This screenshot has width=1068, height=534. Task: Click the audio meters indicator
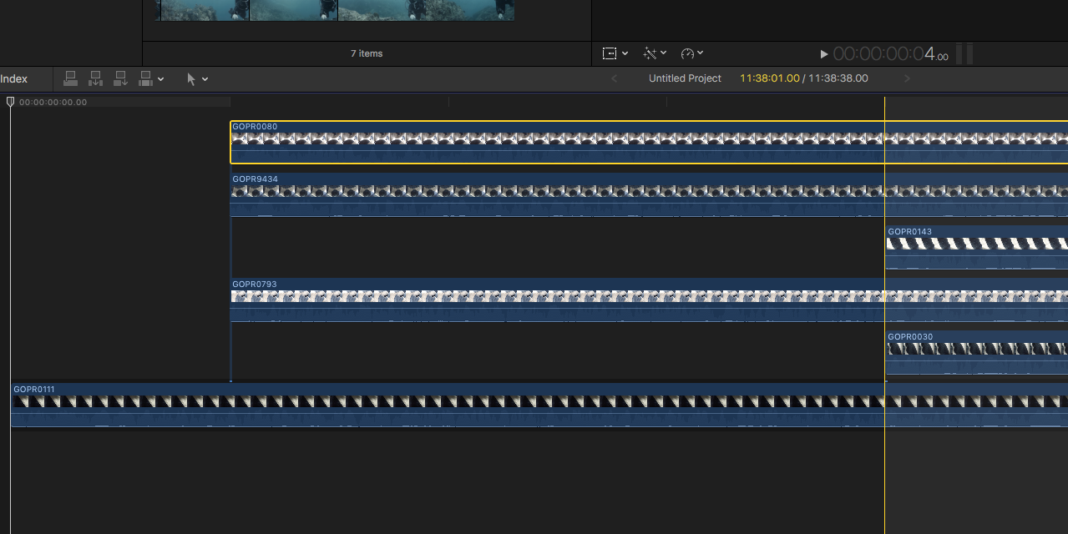[x=964, y=54]
